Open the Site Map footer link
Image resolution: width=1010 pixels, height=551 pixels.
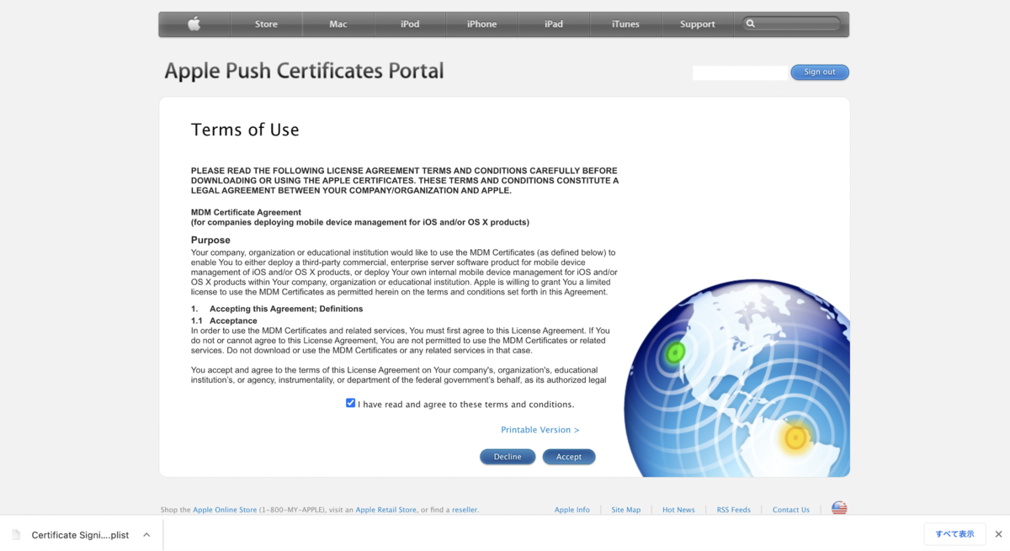tap(626, 510)
